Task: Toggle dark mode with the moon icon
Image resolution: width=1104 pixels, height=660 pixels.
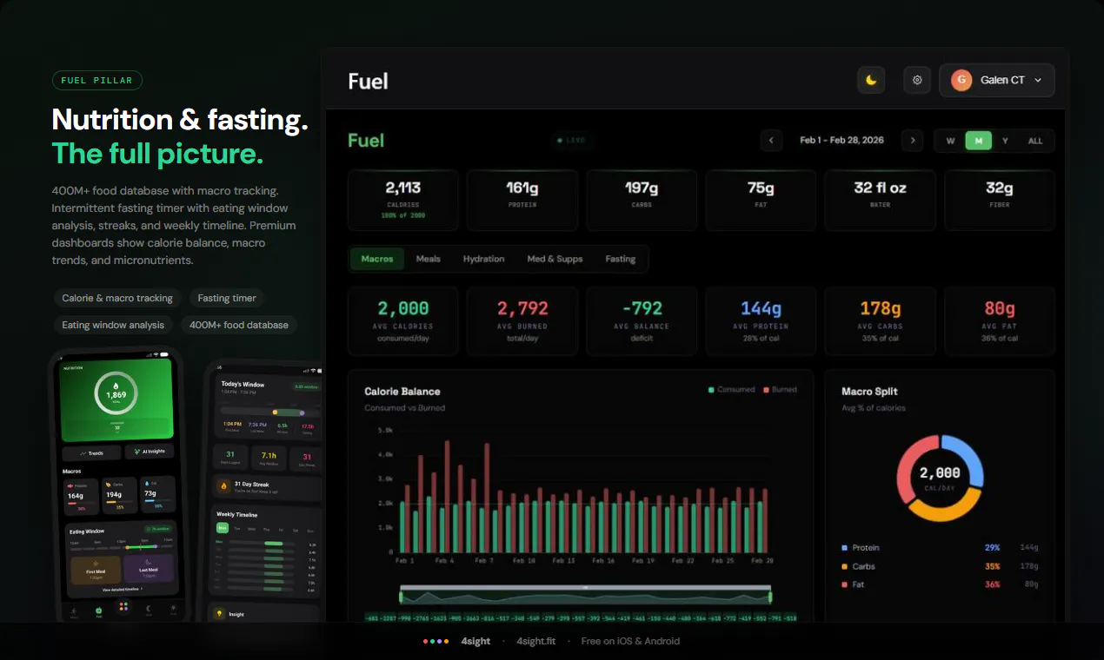Action: coord(871,80)
